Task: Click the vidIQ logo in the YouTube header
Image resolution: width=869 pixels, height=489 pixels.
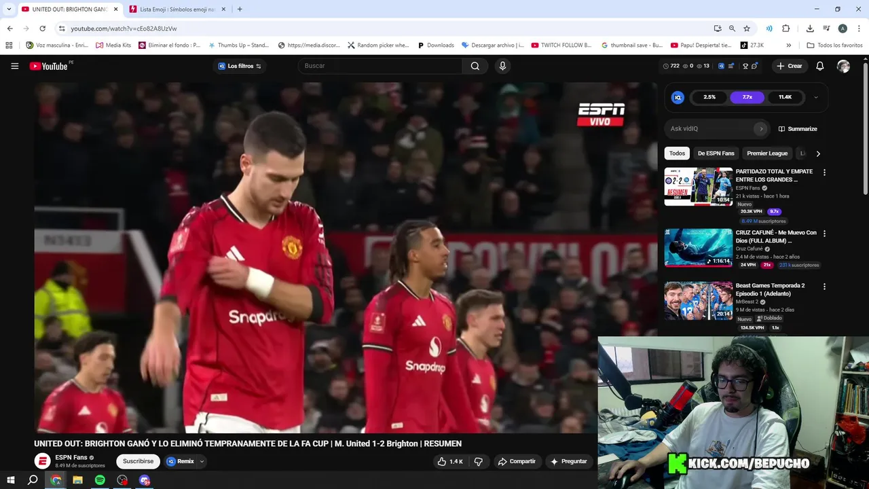Action: (x=721, y=66)
